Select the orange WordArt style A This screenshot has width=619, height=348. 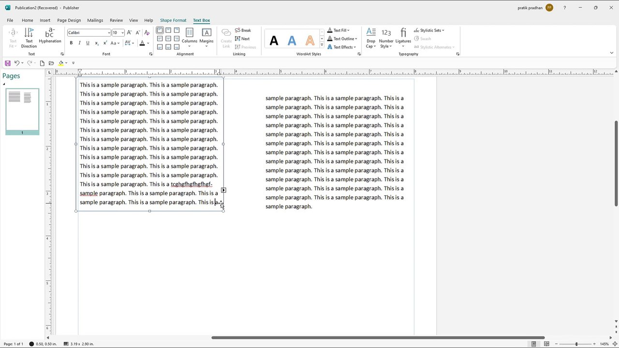pos(309,41)
